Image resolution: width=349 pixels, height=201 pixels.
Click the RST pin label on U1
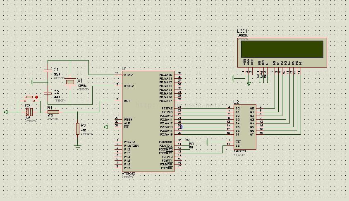(127, 101)
